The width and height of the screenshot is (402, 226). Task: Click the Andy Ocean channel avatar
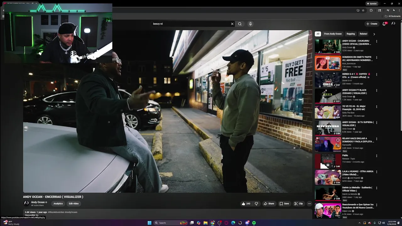click(x=26, y=203)
